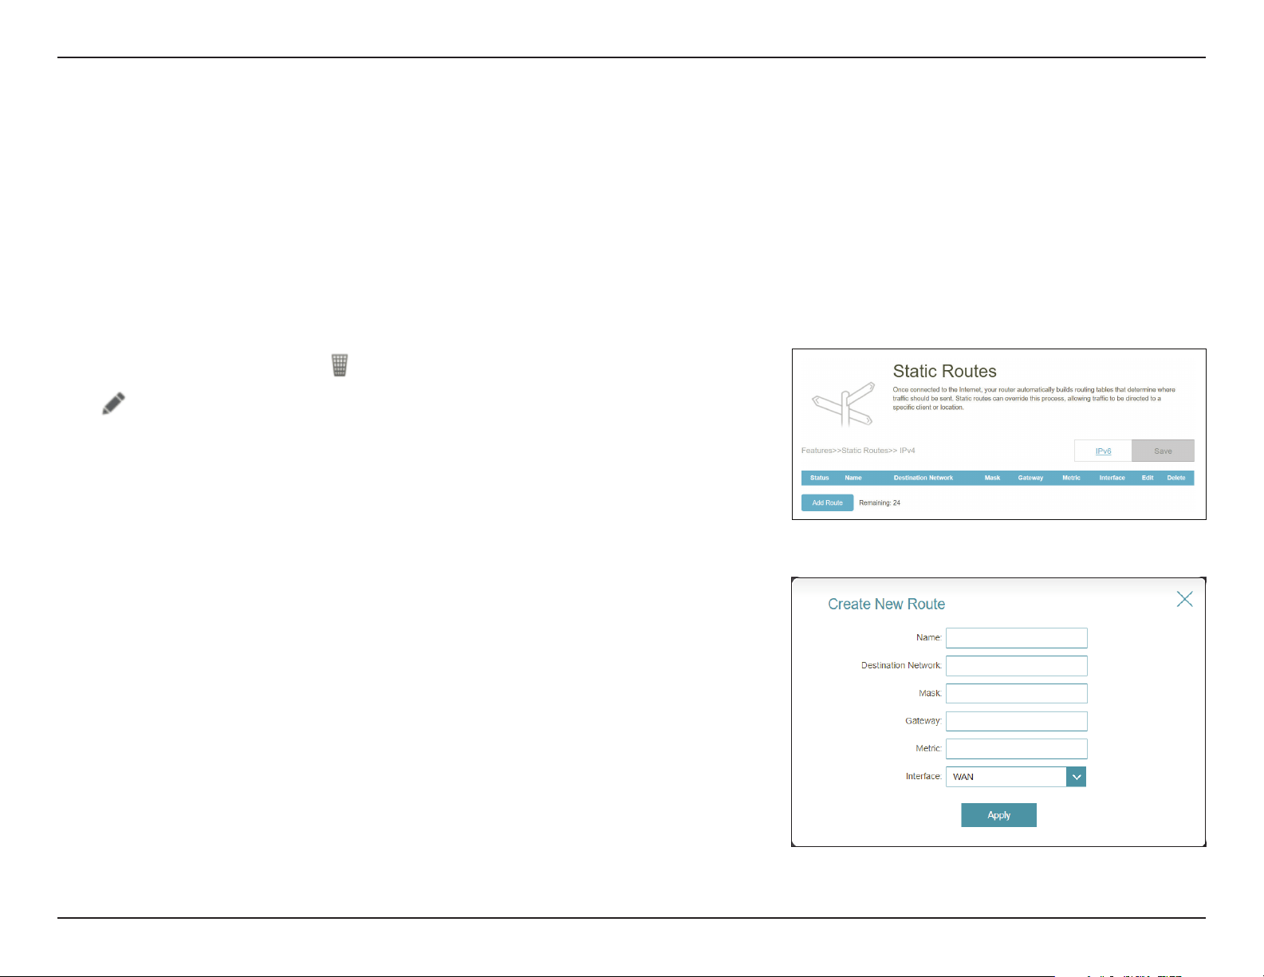Focus the route Name input field
This screenshot has width=1264, height=977.
[1016, 638]
